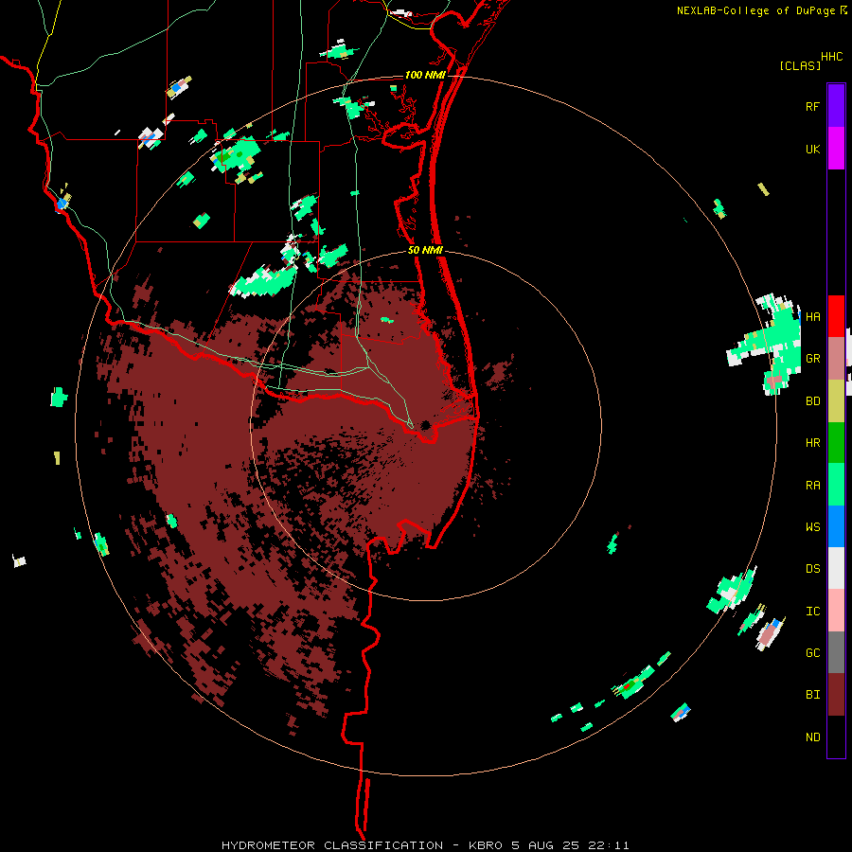Click the "5 AUG 25" date text
This screenshot has width=852, height=852.
(x=548, y=845)
